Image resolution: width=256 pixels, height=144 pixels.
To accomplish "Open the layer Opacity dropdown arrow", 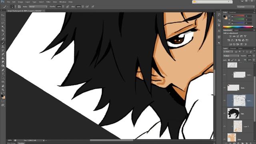I will point(254,56).
